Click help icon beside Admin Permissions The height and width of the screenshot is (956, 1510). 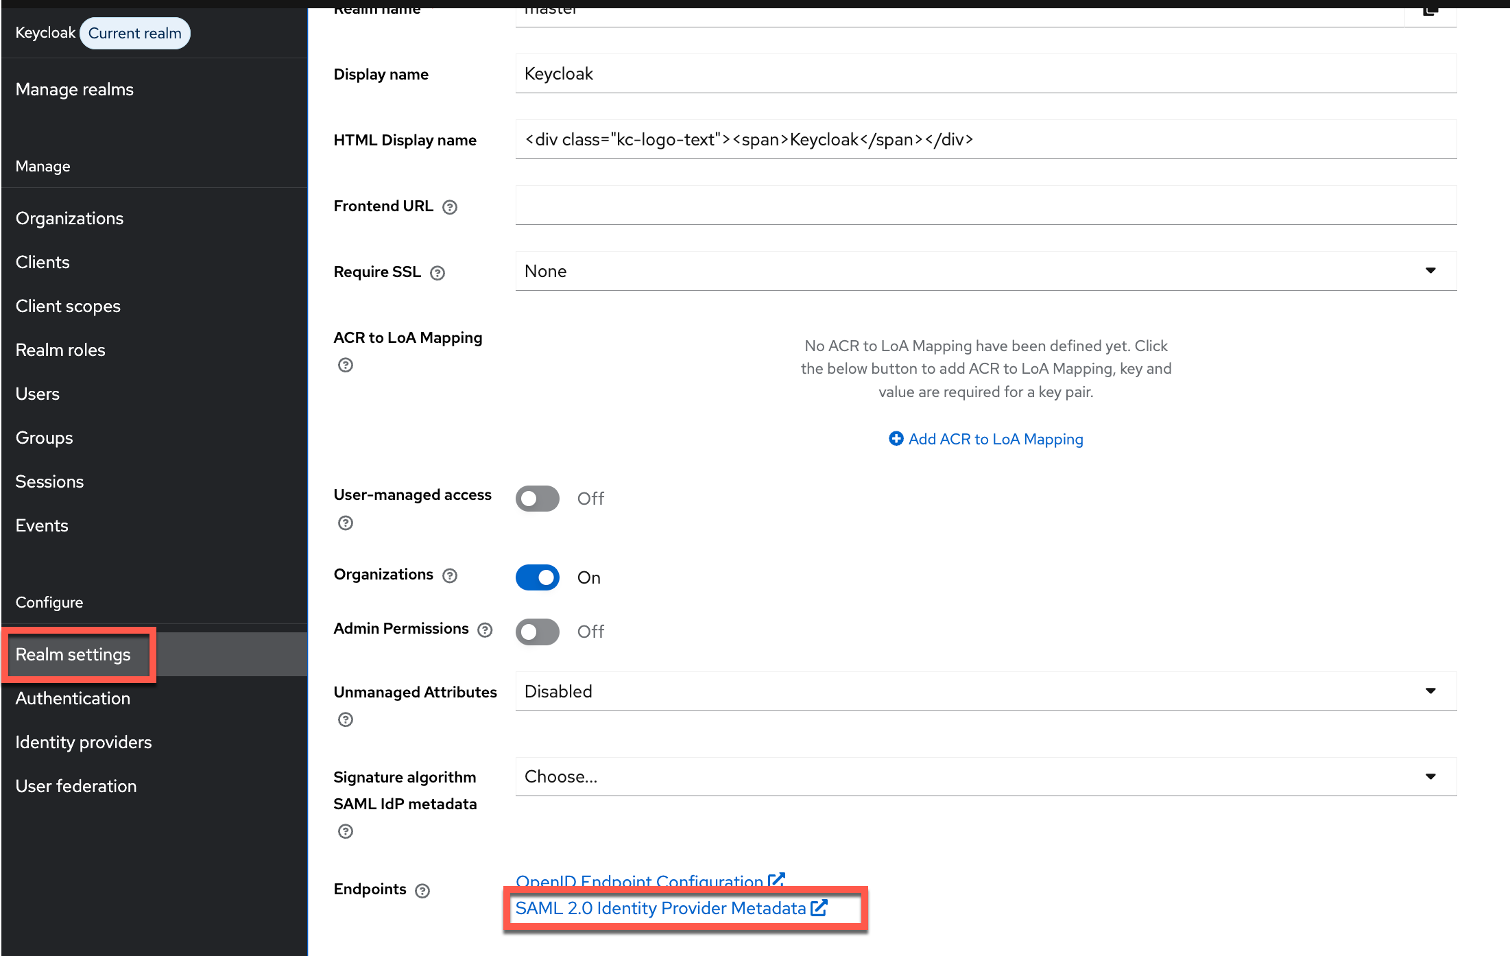485,630
